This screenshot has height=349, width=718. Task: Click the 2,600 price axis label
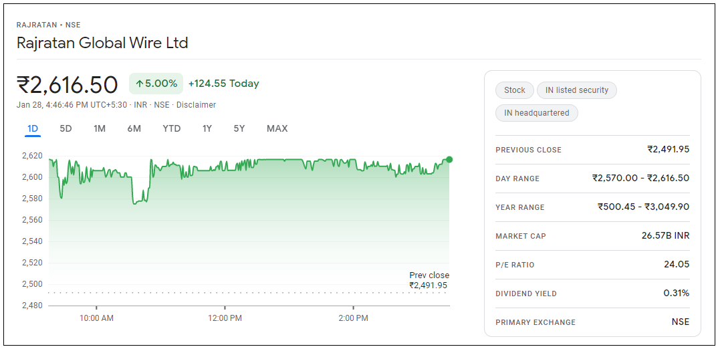pyautogui.click(x=32, y=177)
